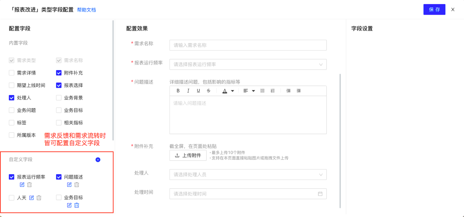464x217 pixels.
Task: Click the strikethrough icon
Action: coord(209,91)
